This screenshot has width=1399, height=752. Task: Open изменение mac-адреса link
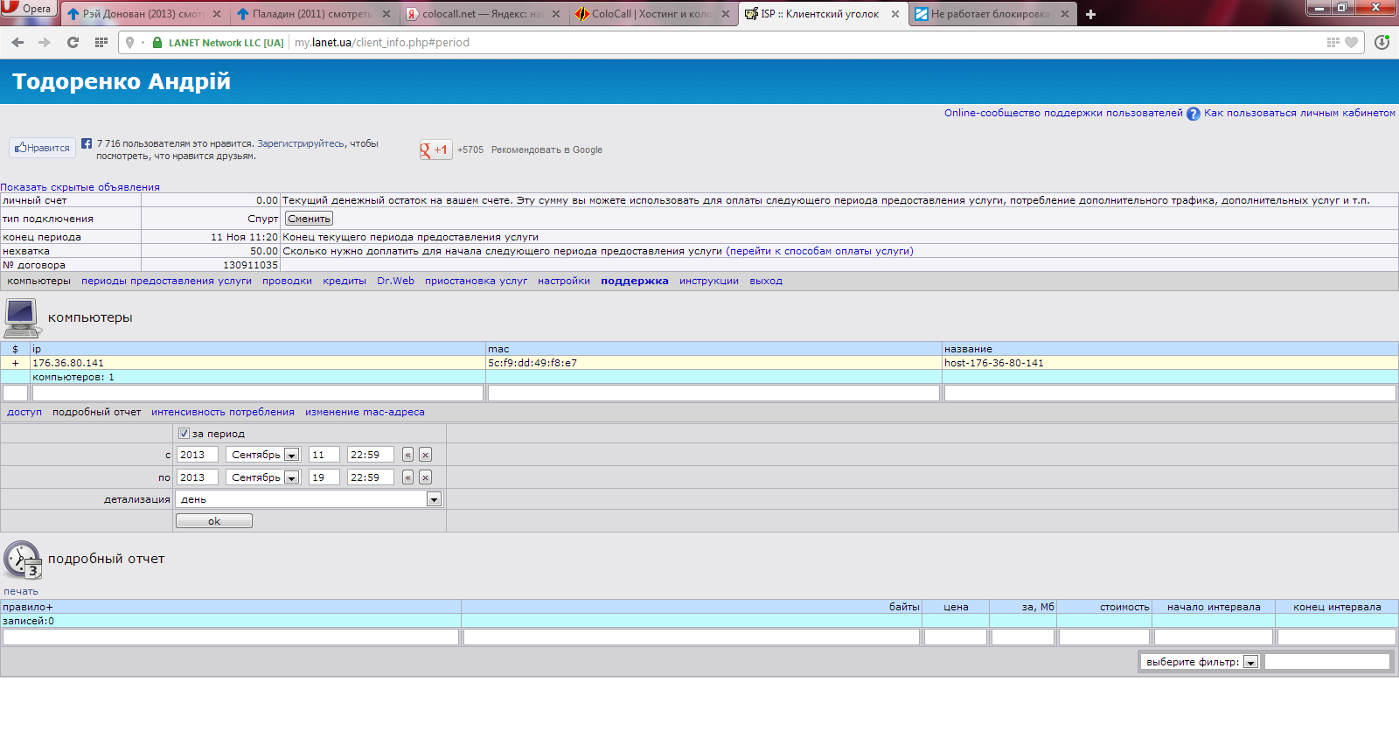(365, 412)
